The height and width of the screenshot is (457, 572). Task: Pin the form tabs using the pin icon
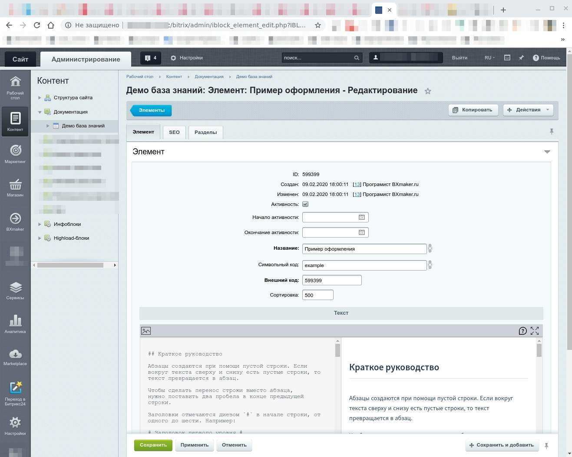[x=552, y=131]
